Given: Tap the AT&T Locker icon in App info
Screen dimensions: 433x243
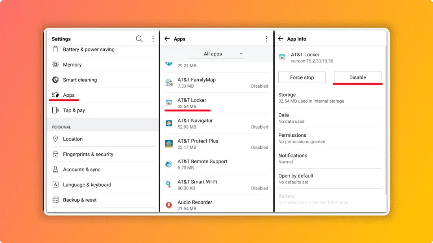Looking at the screenshot, I should pos(282,57).
